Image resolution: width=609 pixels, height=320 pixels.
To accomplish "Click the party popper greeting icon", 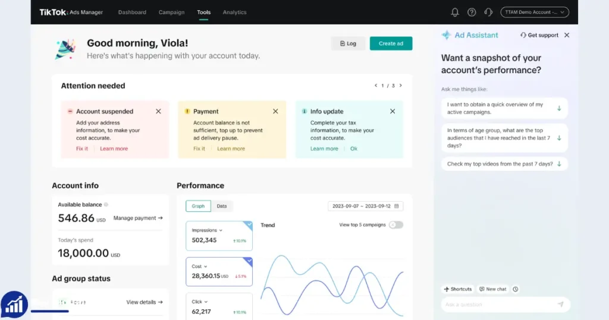I will click(65, 49).
